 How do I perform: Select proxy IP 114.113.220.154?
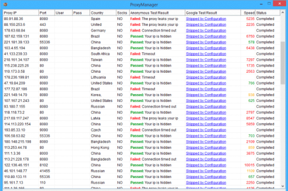tap(17, 124)
